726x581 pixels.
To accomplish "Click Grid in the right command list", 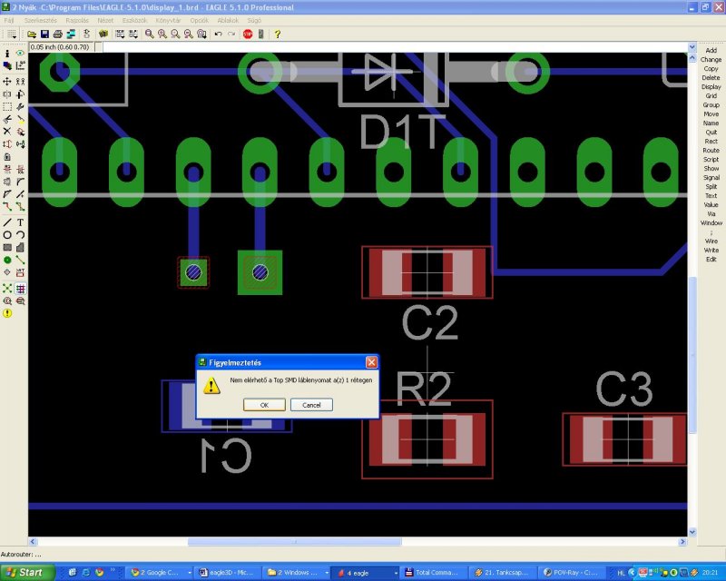I will [711, 95].
